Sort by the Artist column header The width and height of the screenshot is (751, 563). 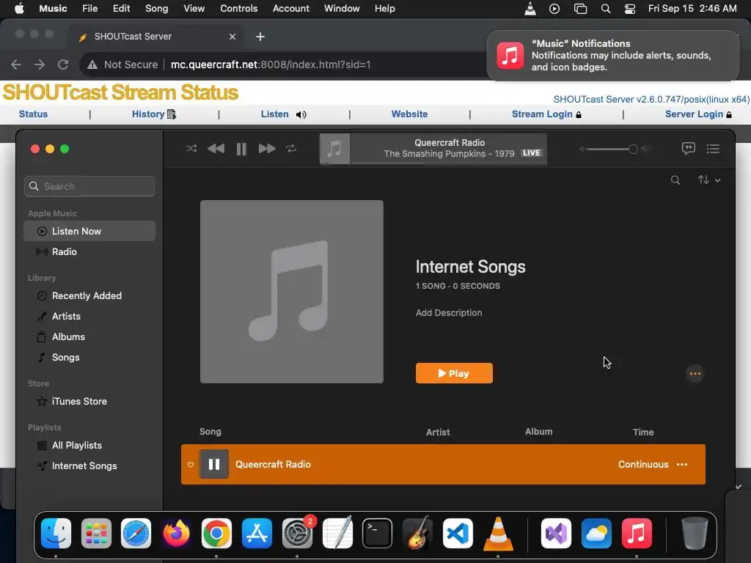(438, 433)
